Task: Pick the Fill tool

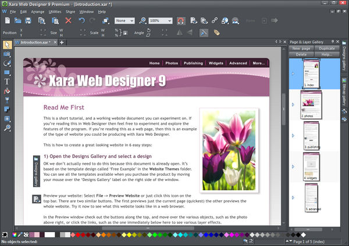Action: pyautogui.click(x=7, y=91)
